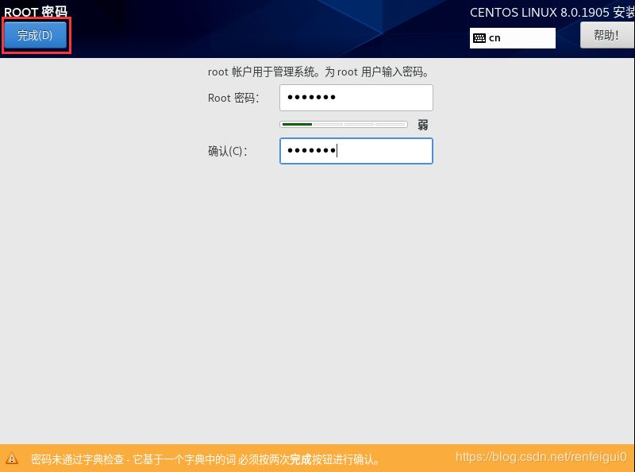Click the 完成(D) done button

tap(35, 36)
